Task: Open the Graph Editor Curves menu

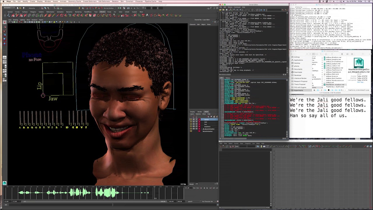Action: (236, 143)
